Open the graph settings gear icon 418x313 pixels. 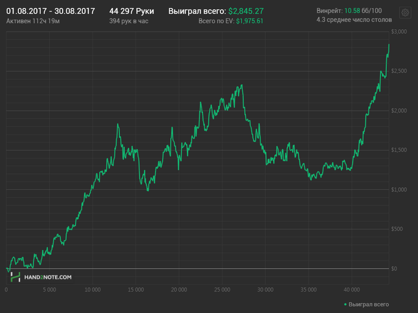(405, 13)
